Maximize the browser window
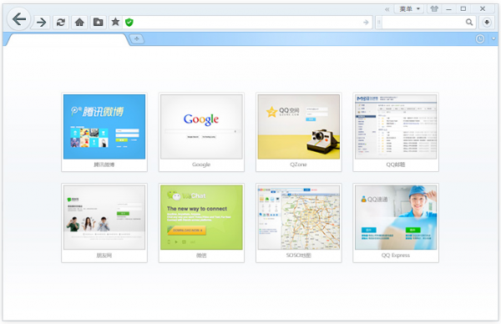501x324 pixels. point(463,8)
